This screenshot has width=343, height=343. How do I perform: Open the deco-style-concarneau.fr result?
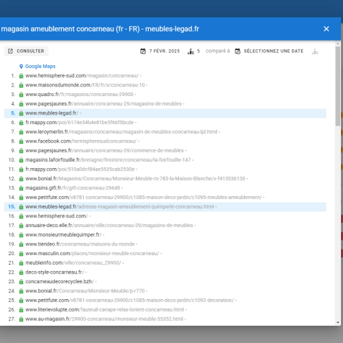pyautogui.click(x=54, y=272)
